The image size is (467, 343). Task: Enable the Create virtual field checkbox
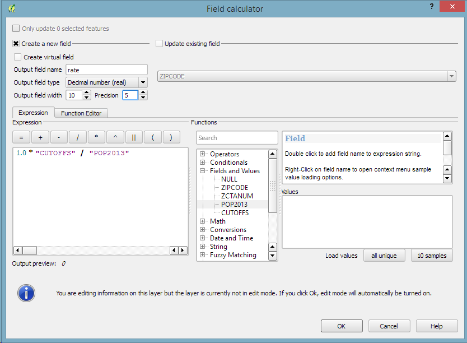click(x=18, y=57)
